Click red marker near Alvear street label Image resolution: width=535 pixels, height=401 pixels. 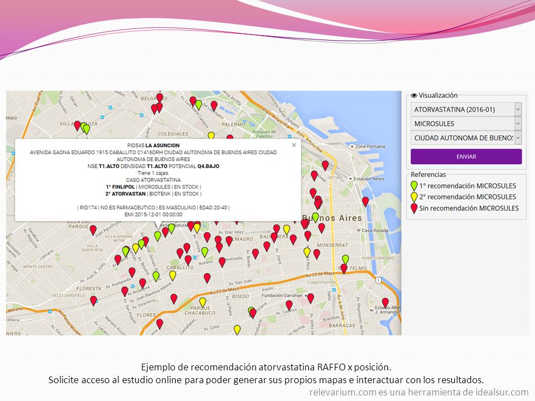(314, 175)
